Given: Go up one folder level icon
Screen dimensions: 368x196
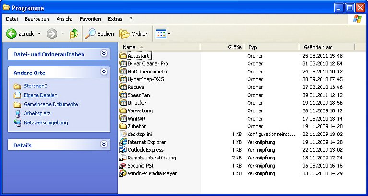Looking at the screenshot, I should tap(74, 34).
